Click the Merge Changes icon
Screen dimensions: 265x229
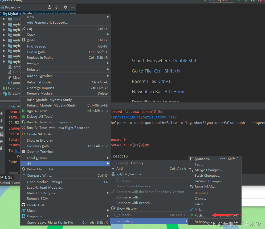[x=191, y=170]
